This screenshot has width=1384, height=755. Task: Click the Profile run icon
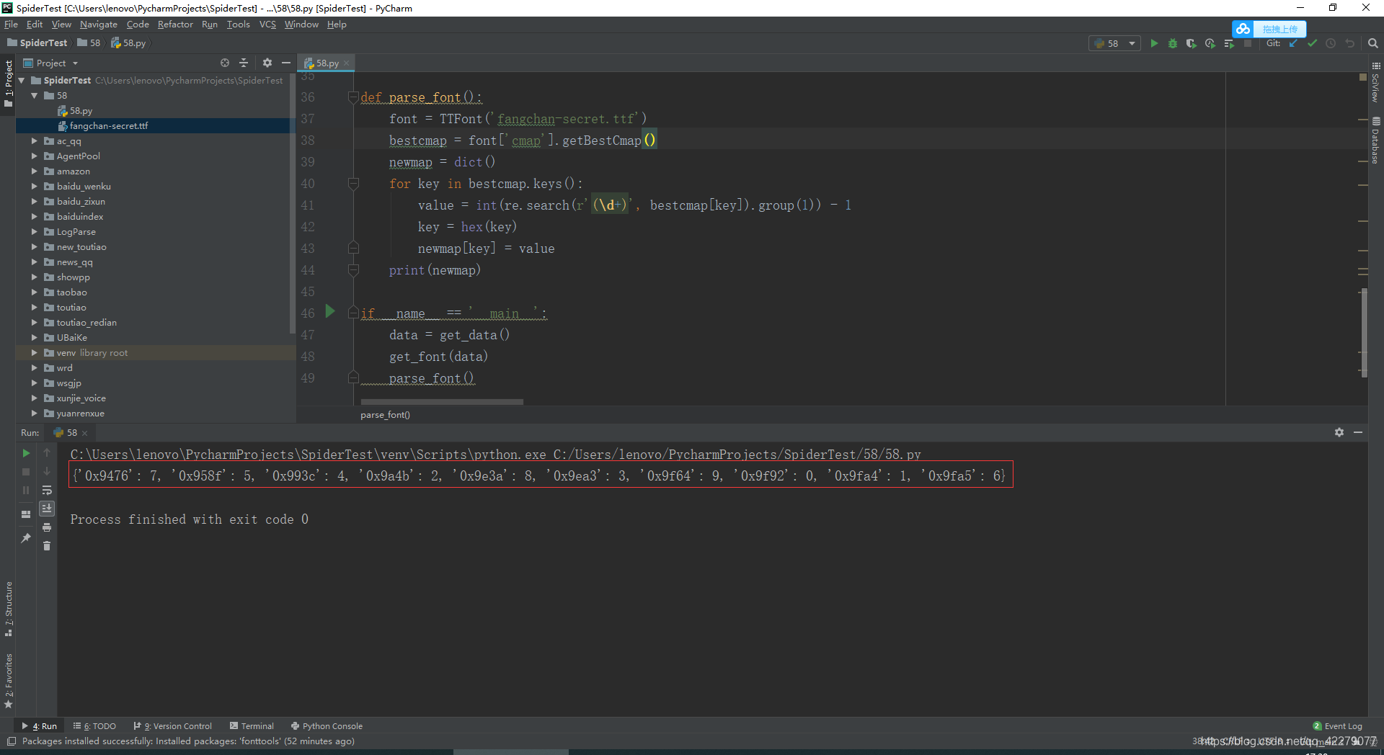point(1210,43)
